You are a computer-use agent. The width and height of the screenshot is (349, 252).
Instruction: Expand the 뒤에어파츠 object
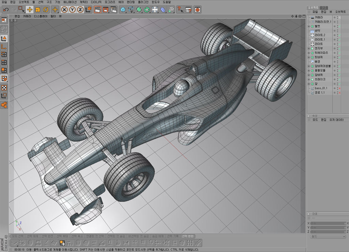click(x=309, y=53)
